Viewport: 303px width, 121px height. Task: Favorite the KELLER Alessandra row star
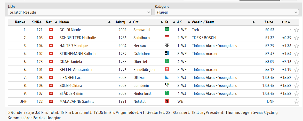(296, 70)
